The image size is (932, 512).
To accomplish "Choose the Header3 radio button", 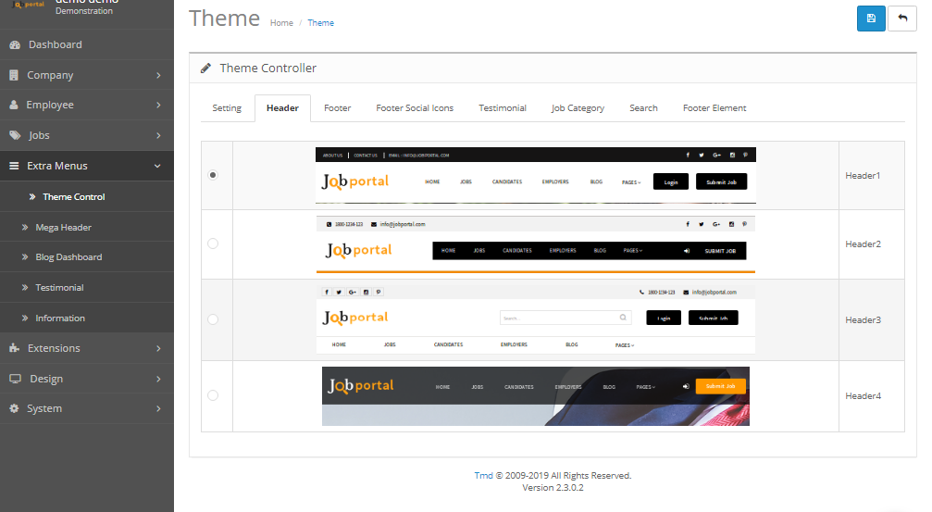I will click(x=214, y=319).
